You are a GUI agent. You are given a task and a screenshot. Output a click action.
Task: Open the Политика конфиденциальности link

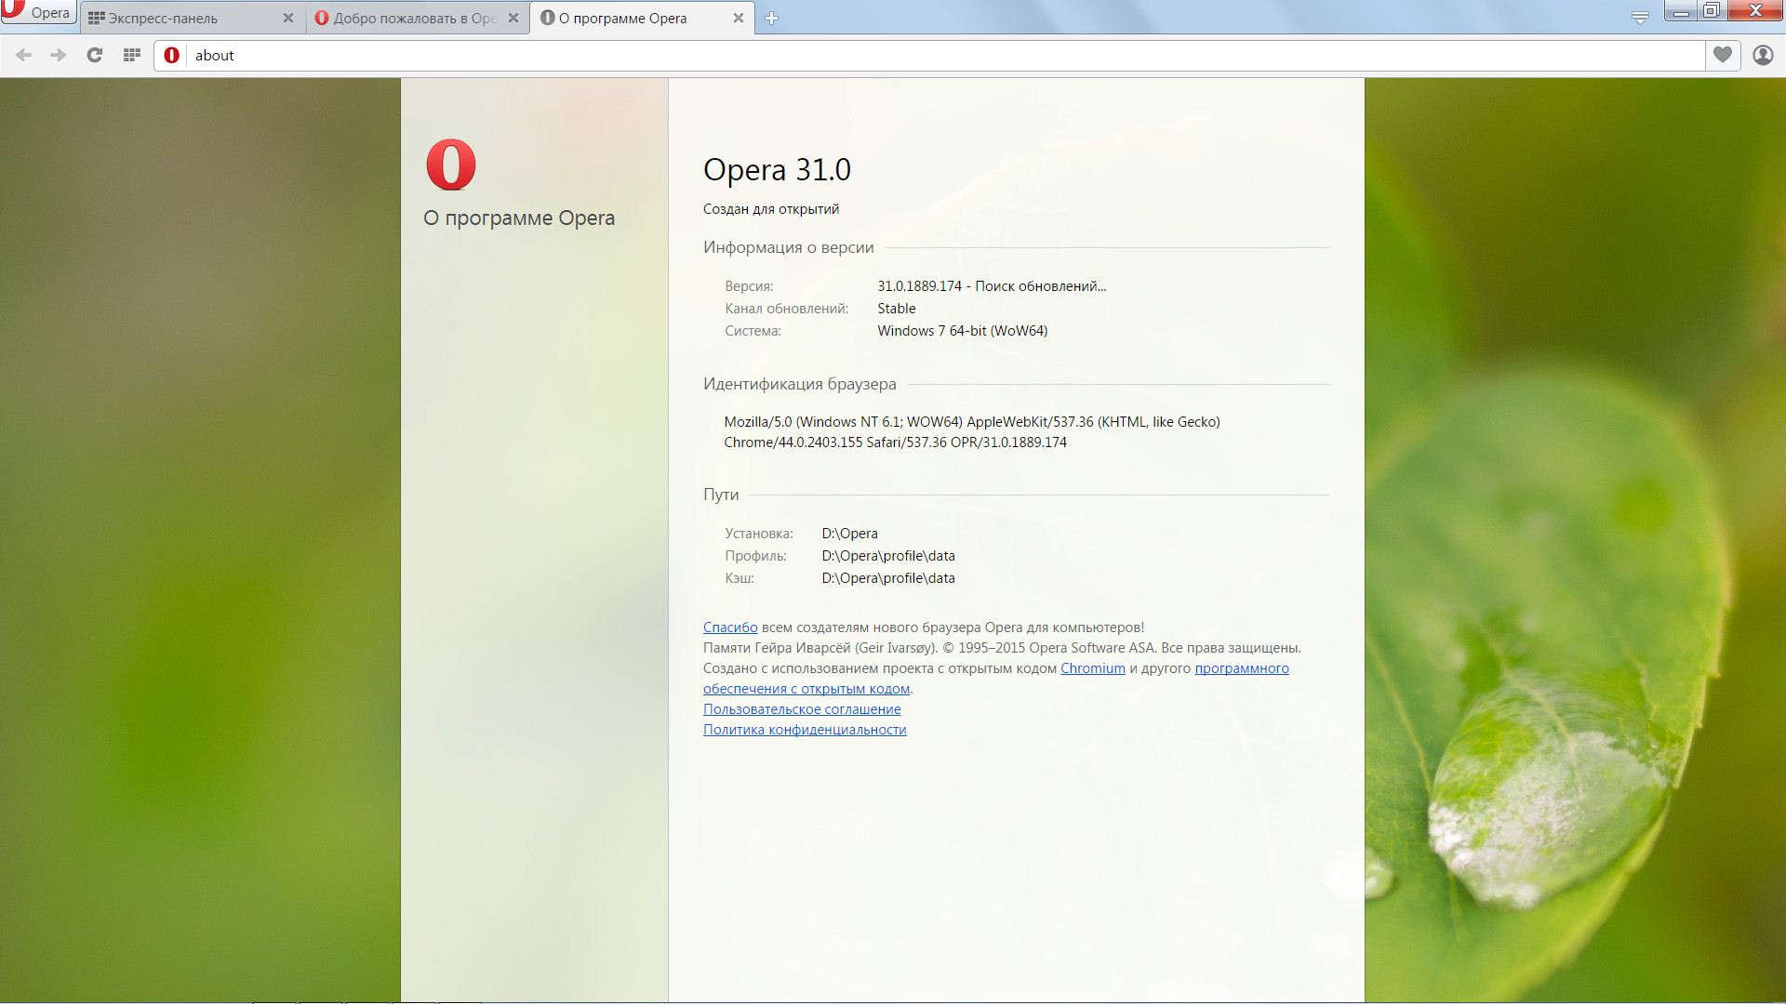(x=805, y=730)
